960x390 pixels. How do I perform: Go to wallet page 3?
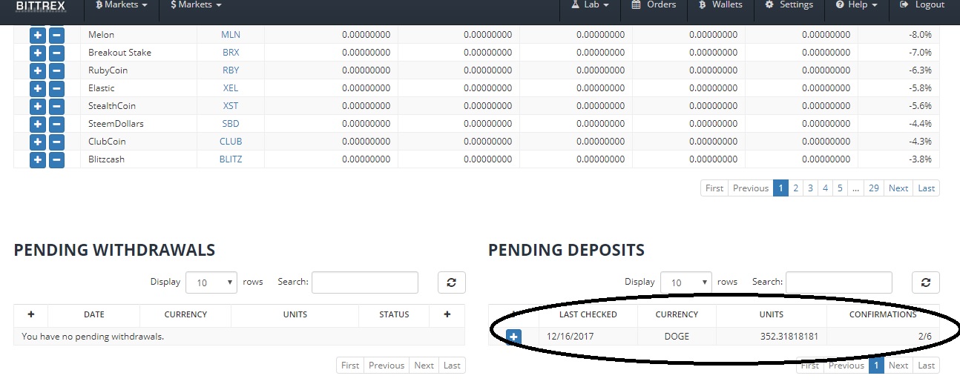pyautogui.click(x=810, y=188)
